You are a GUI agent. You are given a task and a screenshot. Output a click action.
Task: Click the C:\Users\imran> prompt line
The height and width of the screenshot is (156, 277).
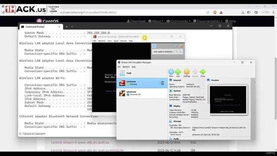[x=32, y=134]
